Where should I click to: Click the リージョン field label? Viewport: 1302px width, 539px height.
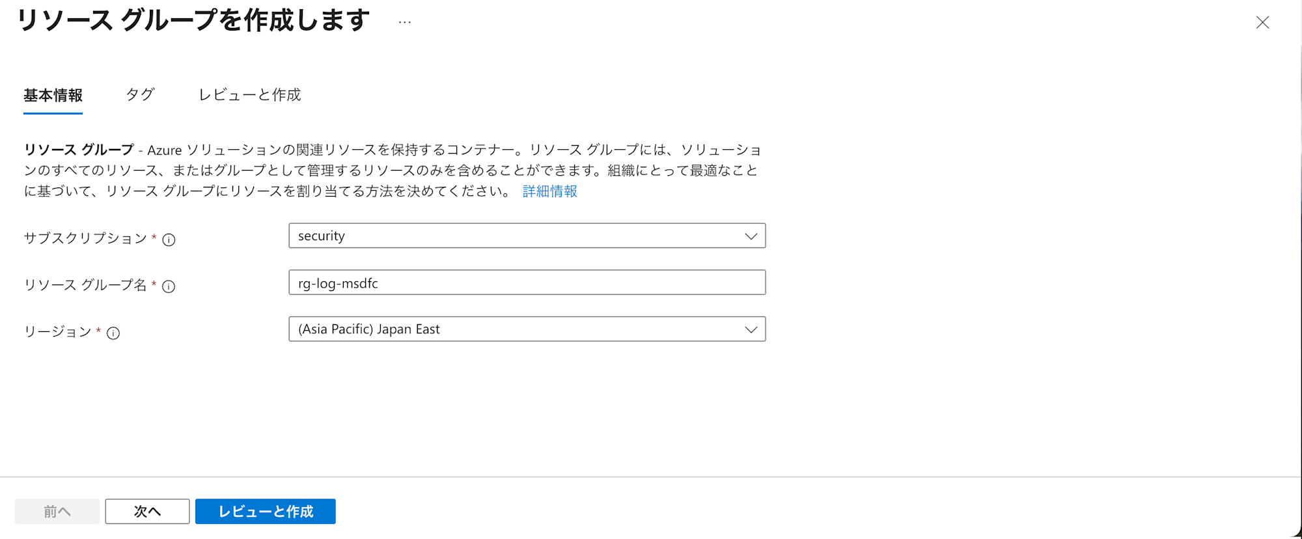point(58,332)
